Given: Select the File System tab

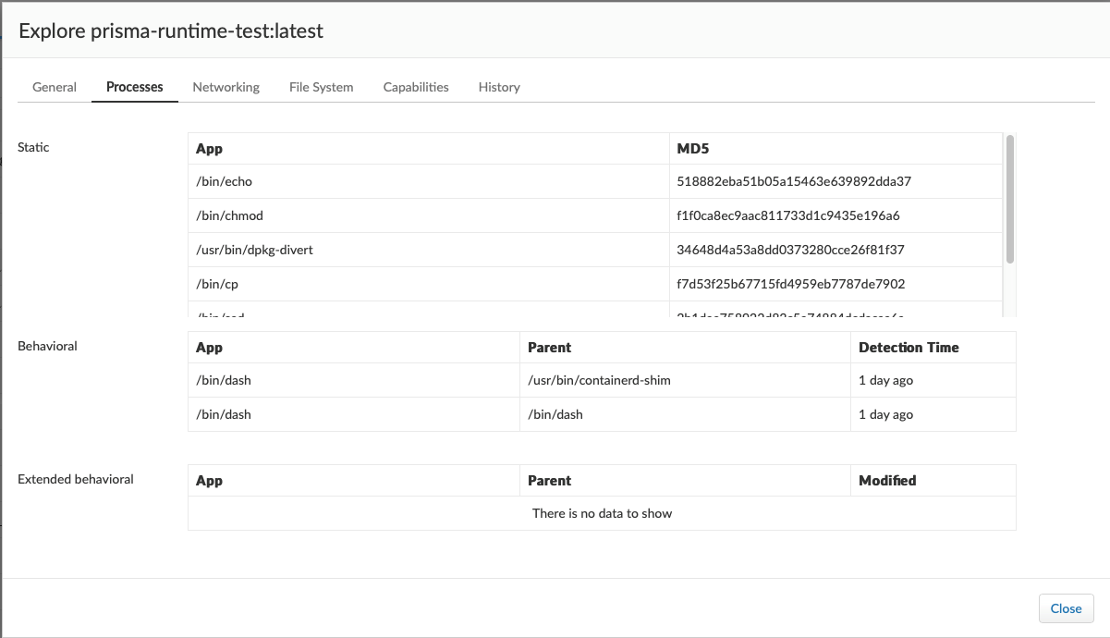Looking at the screenshot, I should pyautogui.click(x=321, y=87).
